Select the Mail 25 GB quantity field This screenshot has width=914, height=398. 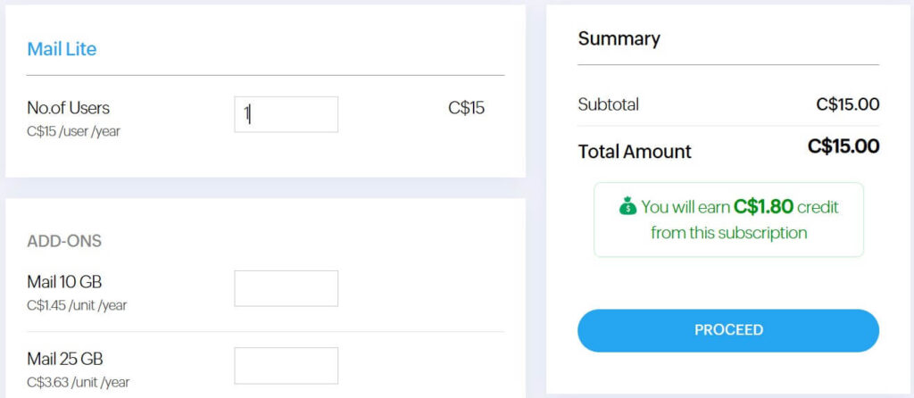[286, 366]
